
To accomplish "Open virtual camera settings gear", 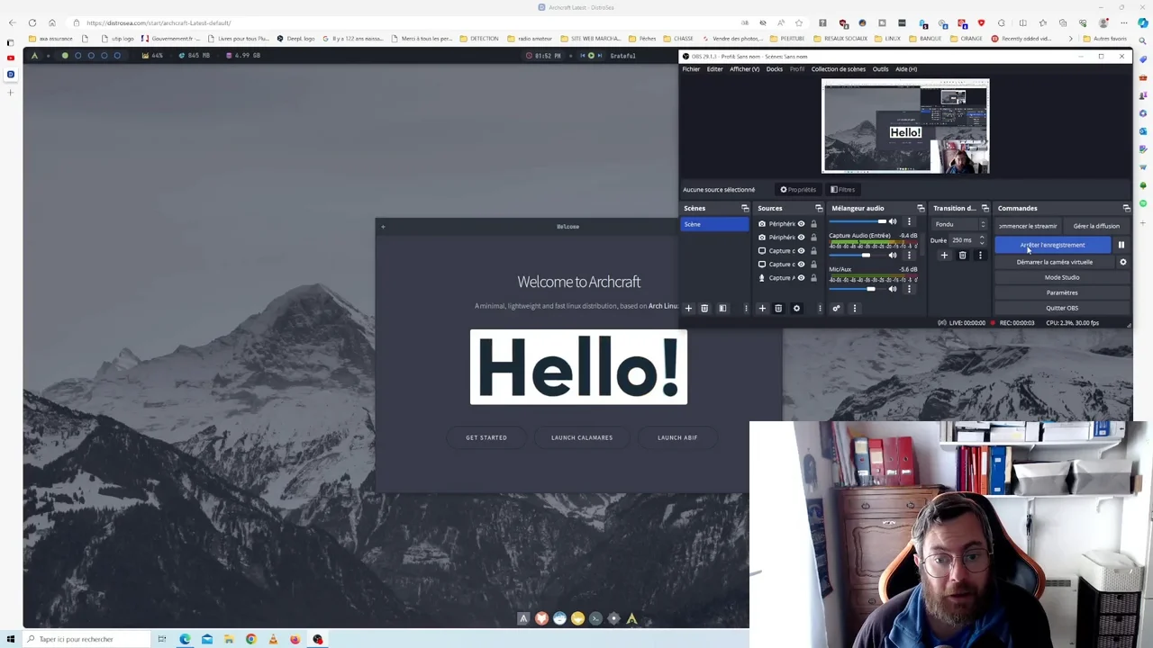I will (x=1122, y=262).
